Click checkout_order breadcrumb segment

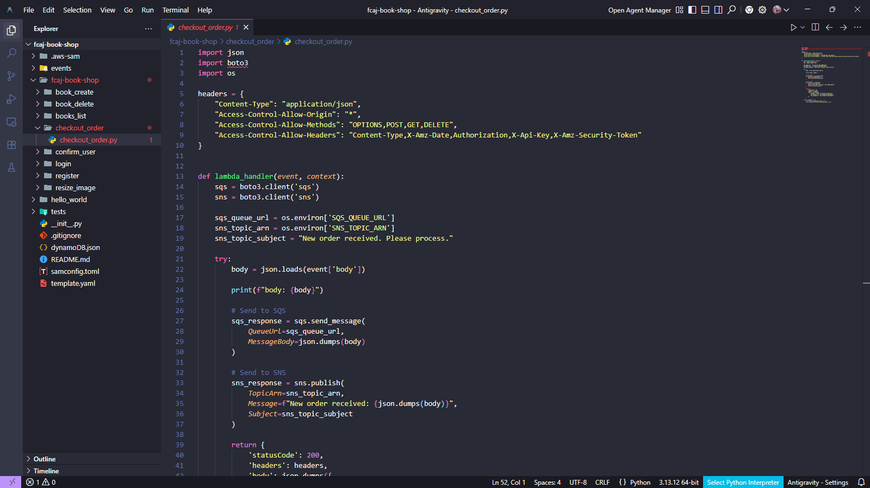tap(250, 41)
